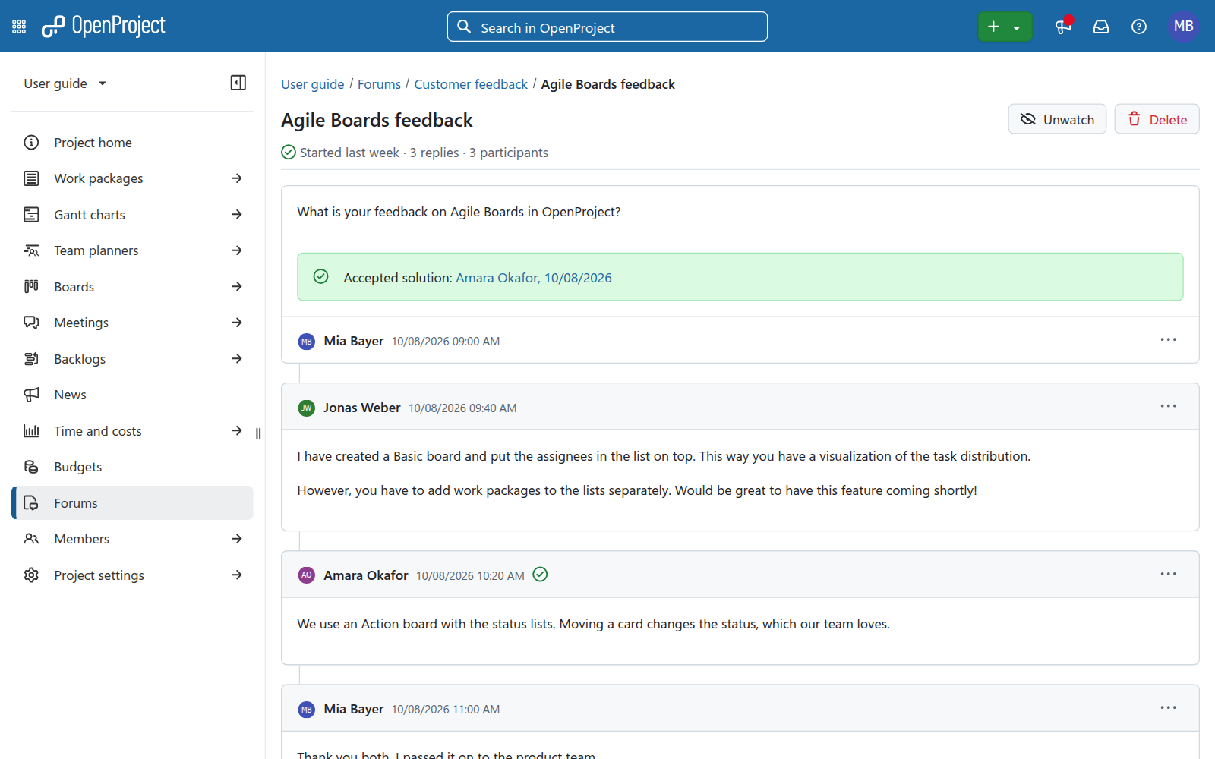This screenshot has width=1215, height=759.
Task: Click the Search in OpenProject field
Action: point(607,27)
